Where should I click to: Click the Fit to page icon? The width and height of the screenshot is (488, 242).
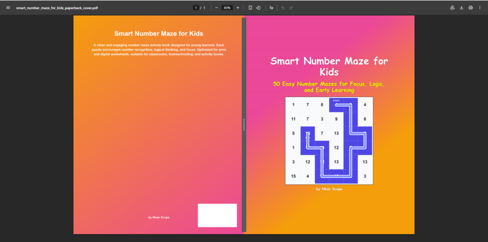(x=250, y=8)
